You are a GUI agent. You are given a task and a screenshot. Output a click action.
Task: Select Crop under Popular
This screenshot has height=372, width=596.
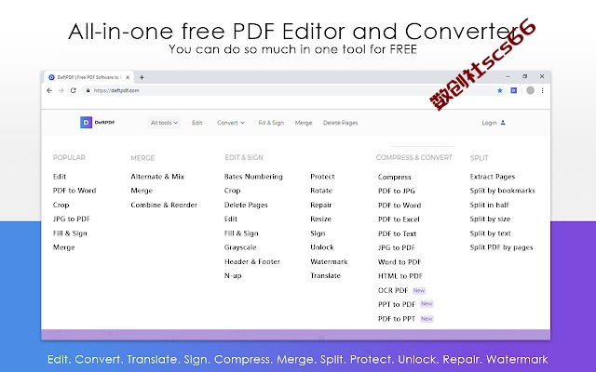61,205
